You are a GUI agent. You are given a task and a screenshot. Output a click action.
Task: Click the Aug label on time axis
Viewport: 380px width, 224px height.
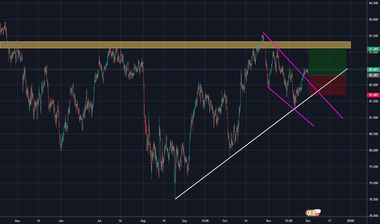tap(143, 220)
